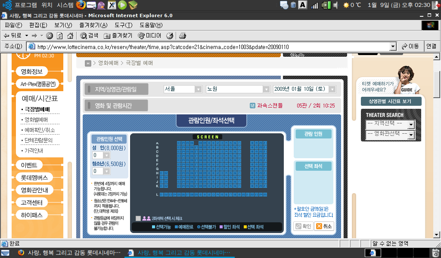Expand the Back button history arrow

(27, 36)
